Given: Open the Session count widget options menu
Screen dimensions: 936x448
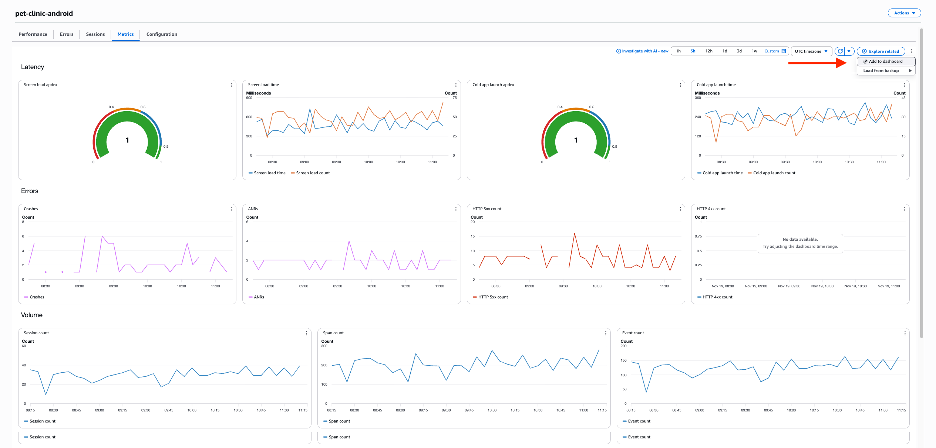Looking at the screenshot, I should coord(306,333).
